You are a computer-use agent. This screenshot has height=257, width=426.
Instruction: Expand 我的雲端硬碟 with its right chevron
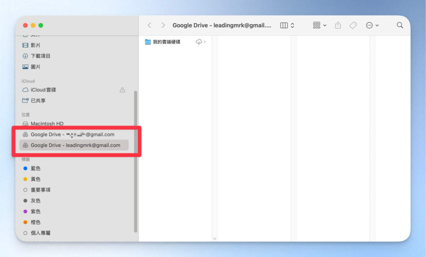pyautogui.click(x=205, y=42)
